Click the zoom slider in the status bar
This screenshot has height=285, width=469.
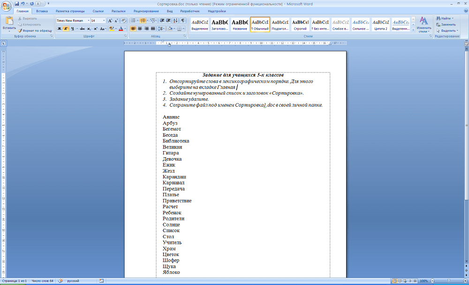pyautogui.click(x=449, y=281)
